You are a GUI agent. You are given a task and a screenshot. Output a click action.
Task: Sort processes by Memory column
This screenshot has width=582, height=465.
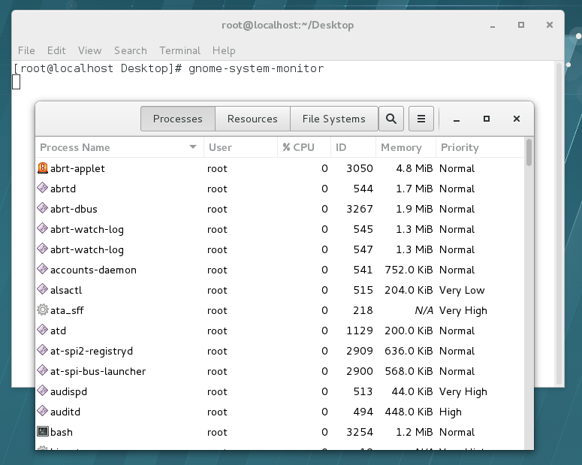pyautogui.click(x=406, y=147)
